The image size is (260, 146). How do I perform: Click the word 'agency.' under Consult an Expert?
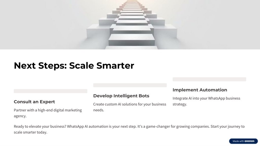point(20,116)
